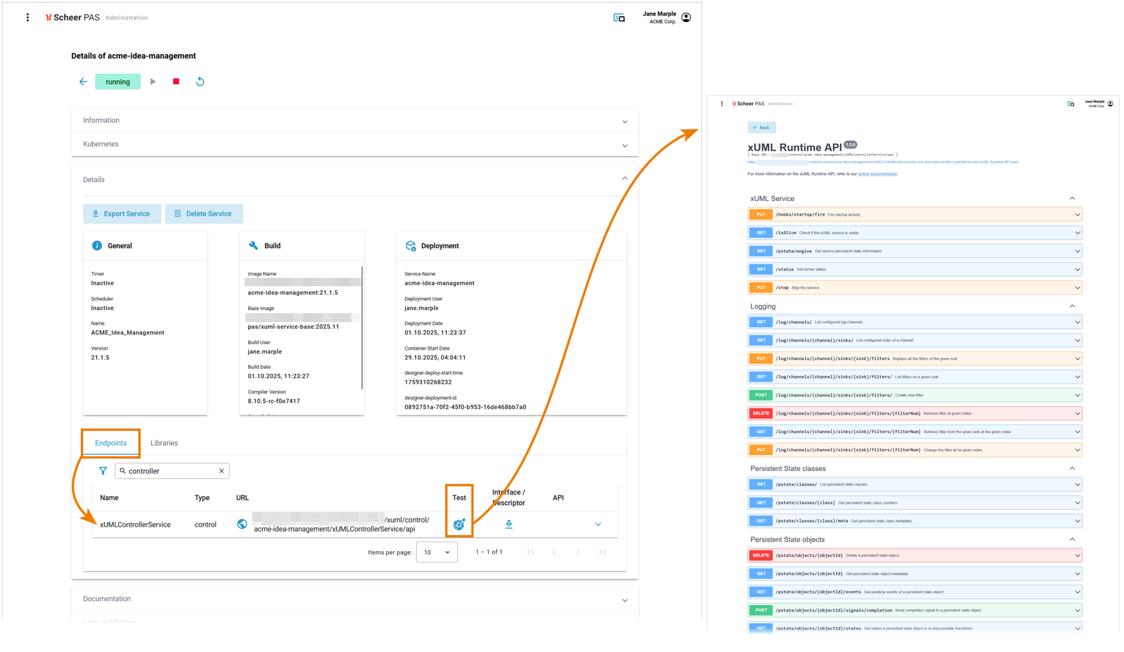Open Jane Marple's user profile icon in Administration window

coord(686,17)
